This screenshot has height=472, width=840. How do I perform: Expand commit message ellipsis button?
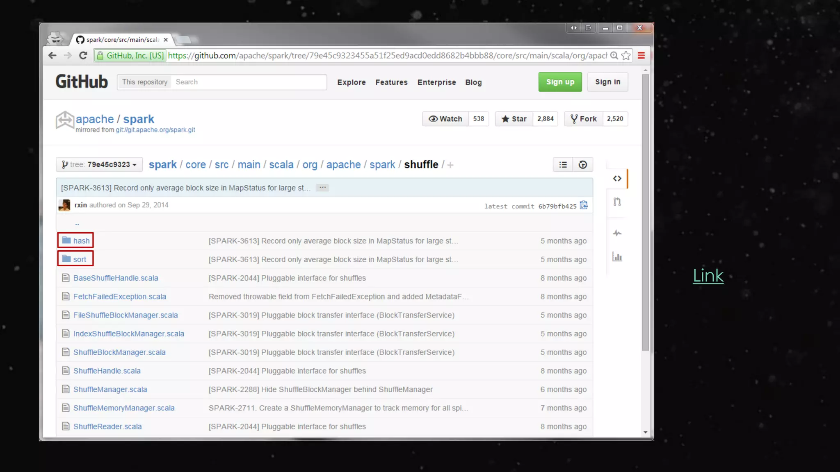coord(323,188)
